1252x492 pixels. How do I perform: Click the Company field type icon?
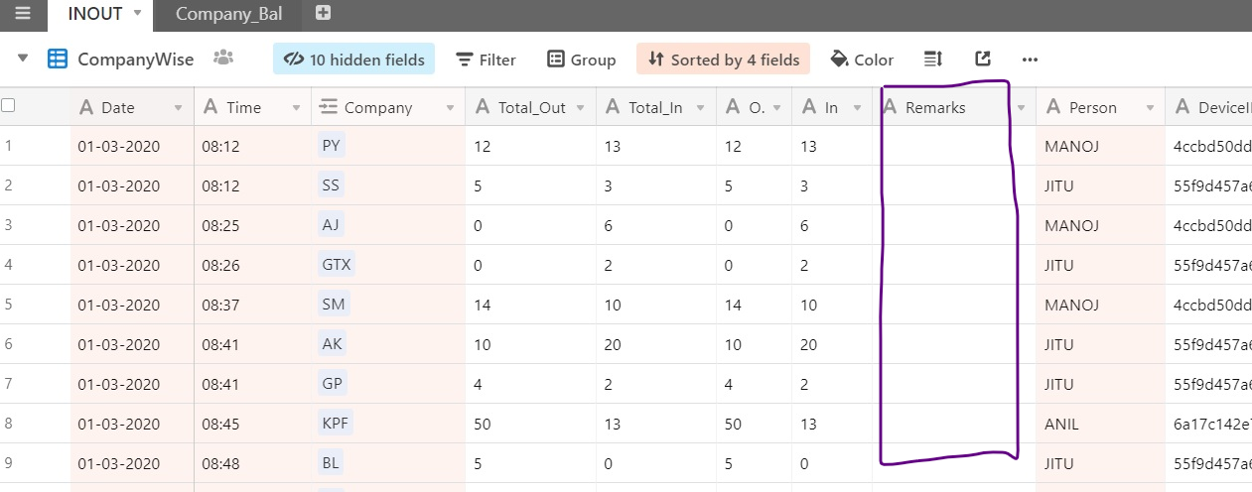[328, 107]
